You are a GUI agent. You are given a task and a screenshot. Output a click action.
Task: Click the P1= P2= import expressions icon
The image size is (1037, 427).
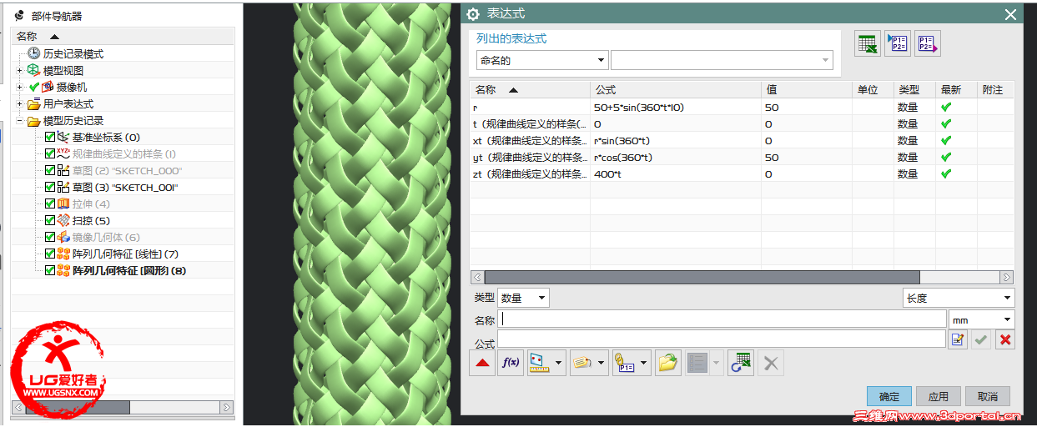898,44
